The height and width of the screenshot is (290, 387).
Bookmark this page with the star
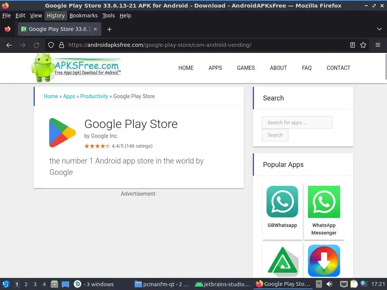(363, 45)
